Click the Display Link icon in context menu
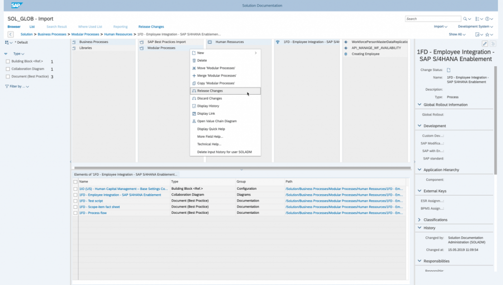 click(194, 114)
